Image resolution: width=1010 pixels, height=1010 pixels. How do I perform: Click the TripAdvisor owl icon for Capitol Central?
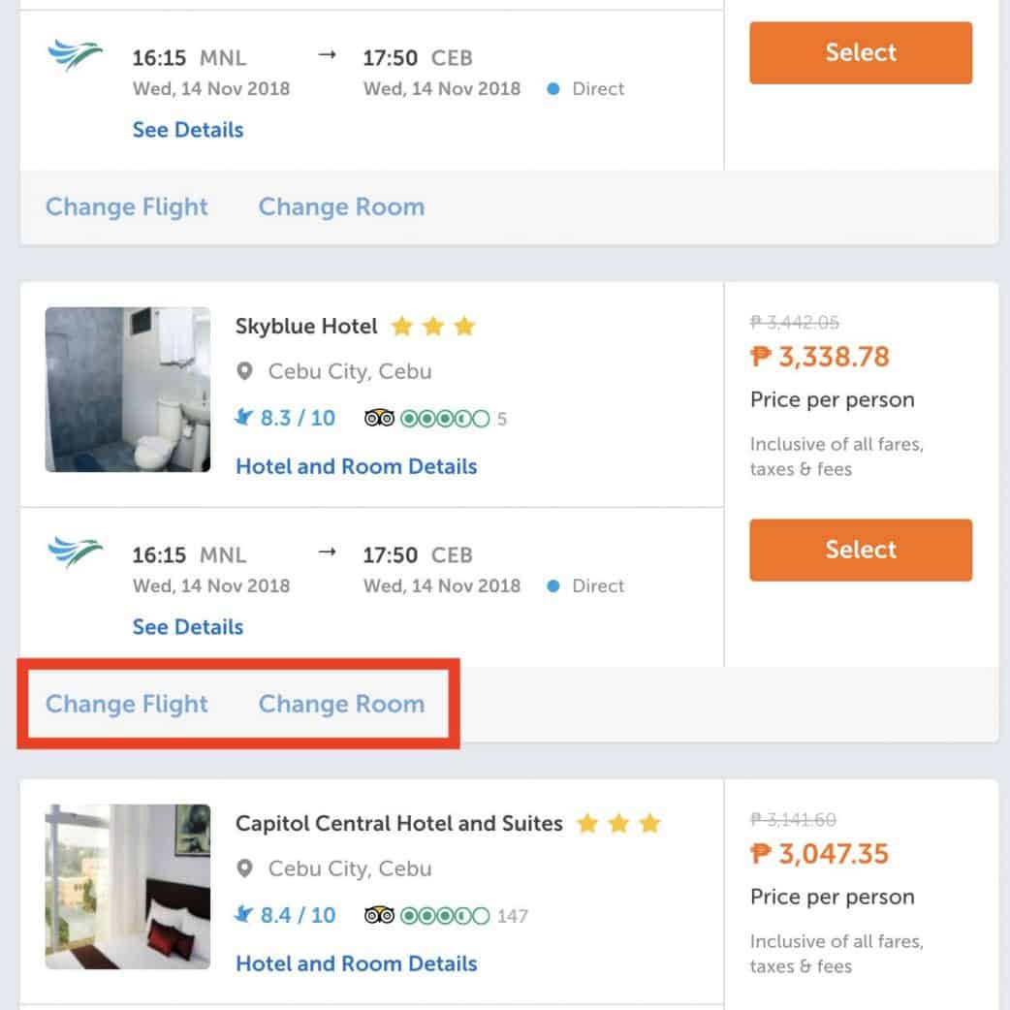(x=379, y=916)
